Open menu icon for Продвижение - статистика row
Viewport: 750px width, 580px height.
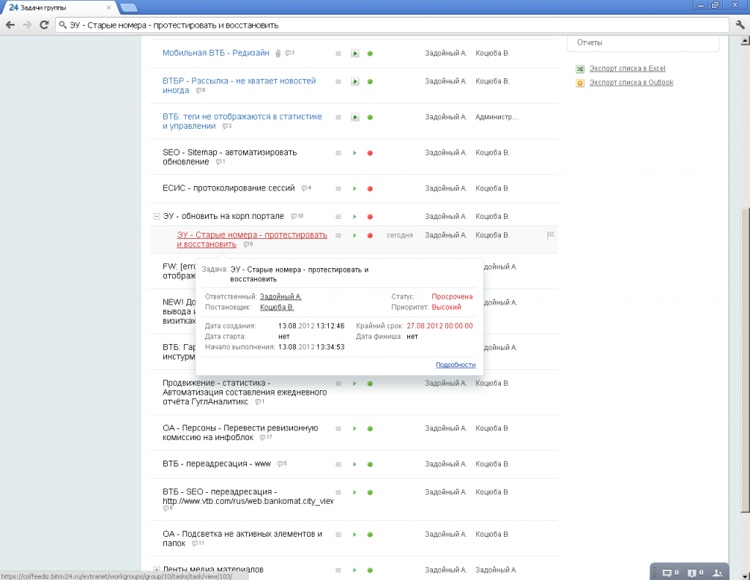(338, 384)
